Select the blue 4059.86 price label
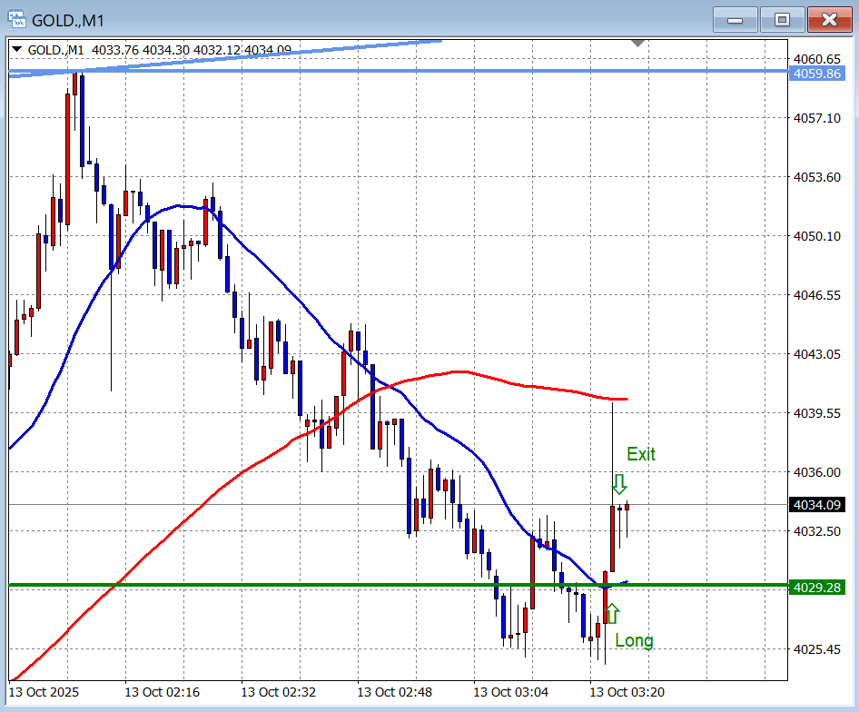The width and height of the screenshot is (859, 712). [816, 74]
